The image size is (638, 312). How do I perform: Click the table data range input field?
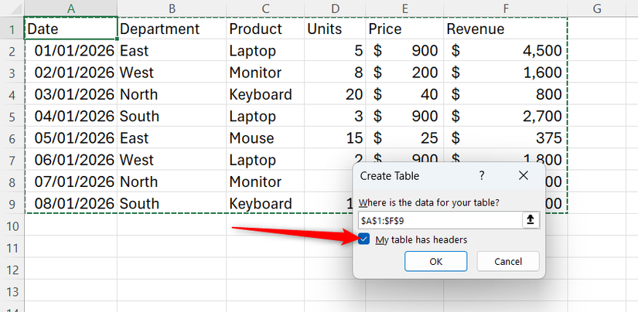(439, 220)
